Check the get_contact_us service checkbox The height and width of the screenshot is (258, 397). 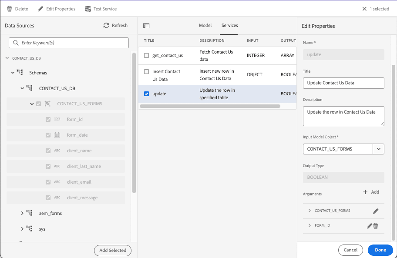[146, 55]
